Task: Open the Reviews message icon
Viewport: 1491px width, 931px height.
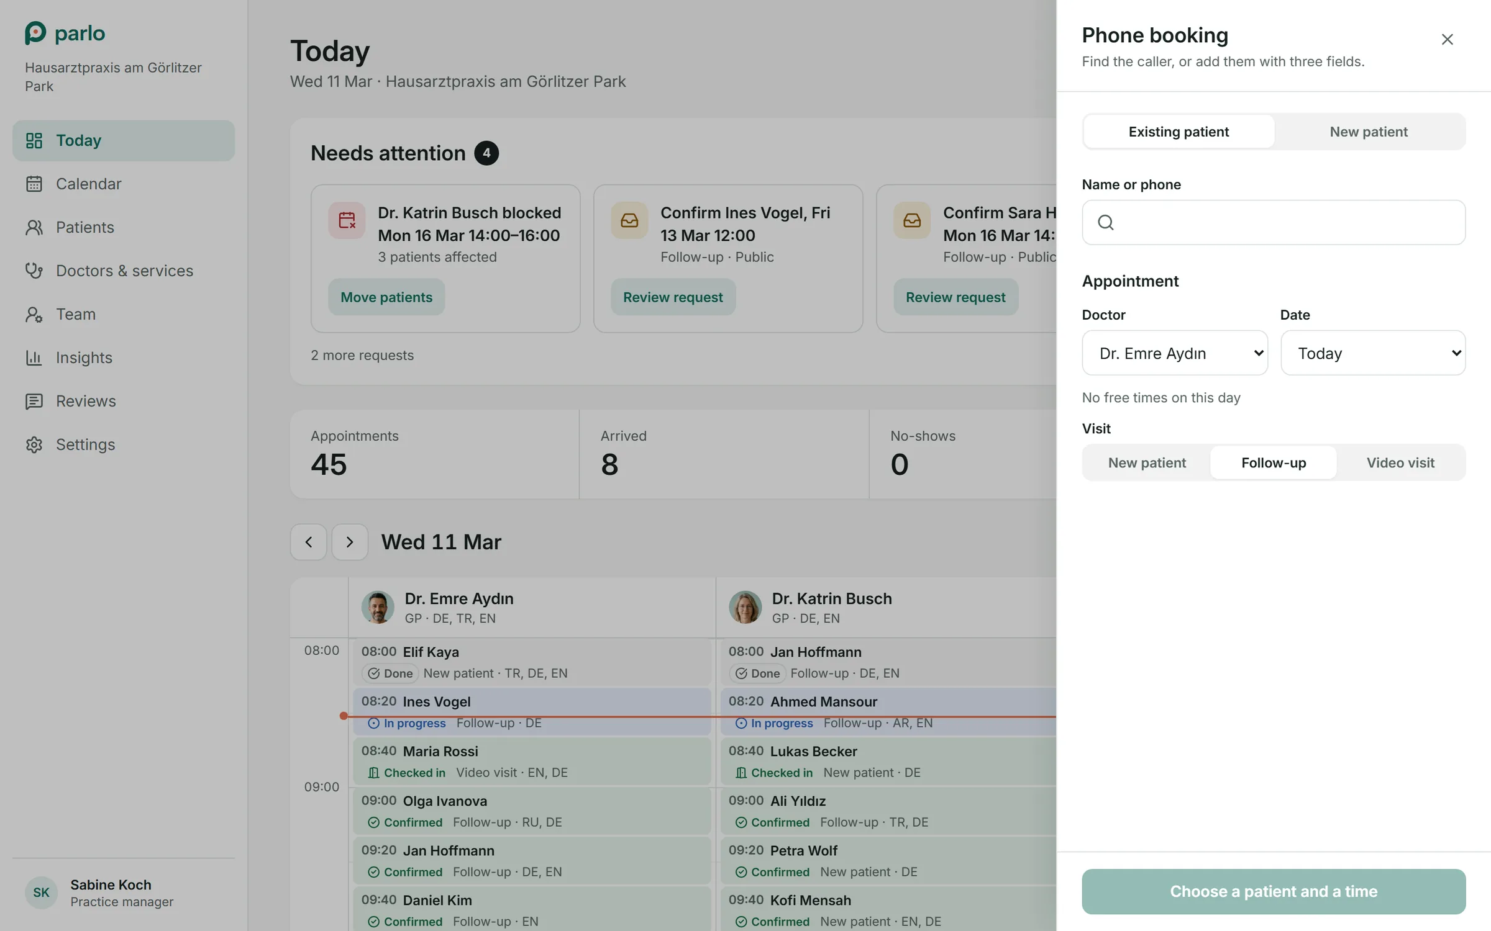Action: [x=34, y=401]
